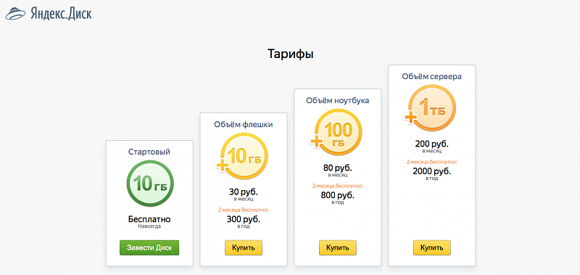The height and width of the screenshot is (275, 580).
Task: Click the 800 руб. yearly price
Action: 338,195
